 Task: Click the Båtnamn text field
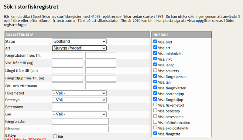pyautogui.click(x=80, y=129)
